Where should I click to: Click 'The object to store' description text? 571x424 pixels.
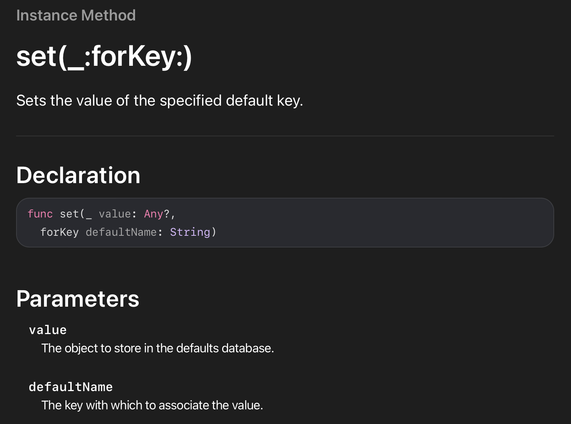[158, 348]
